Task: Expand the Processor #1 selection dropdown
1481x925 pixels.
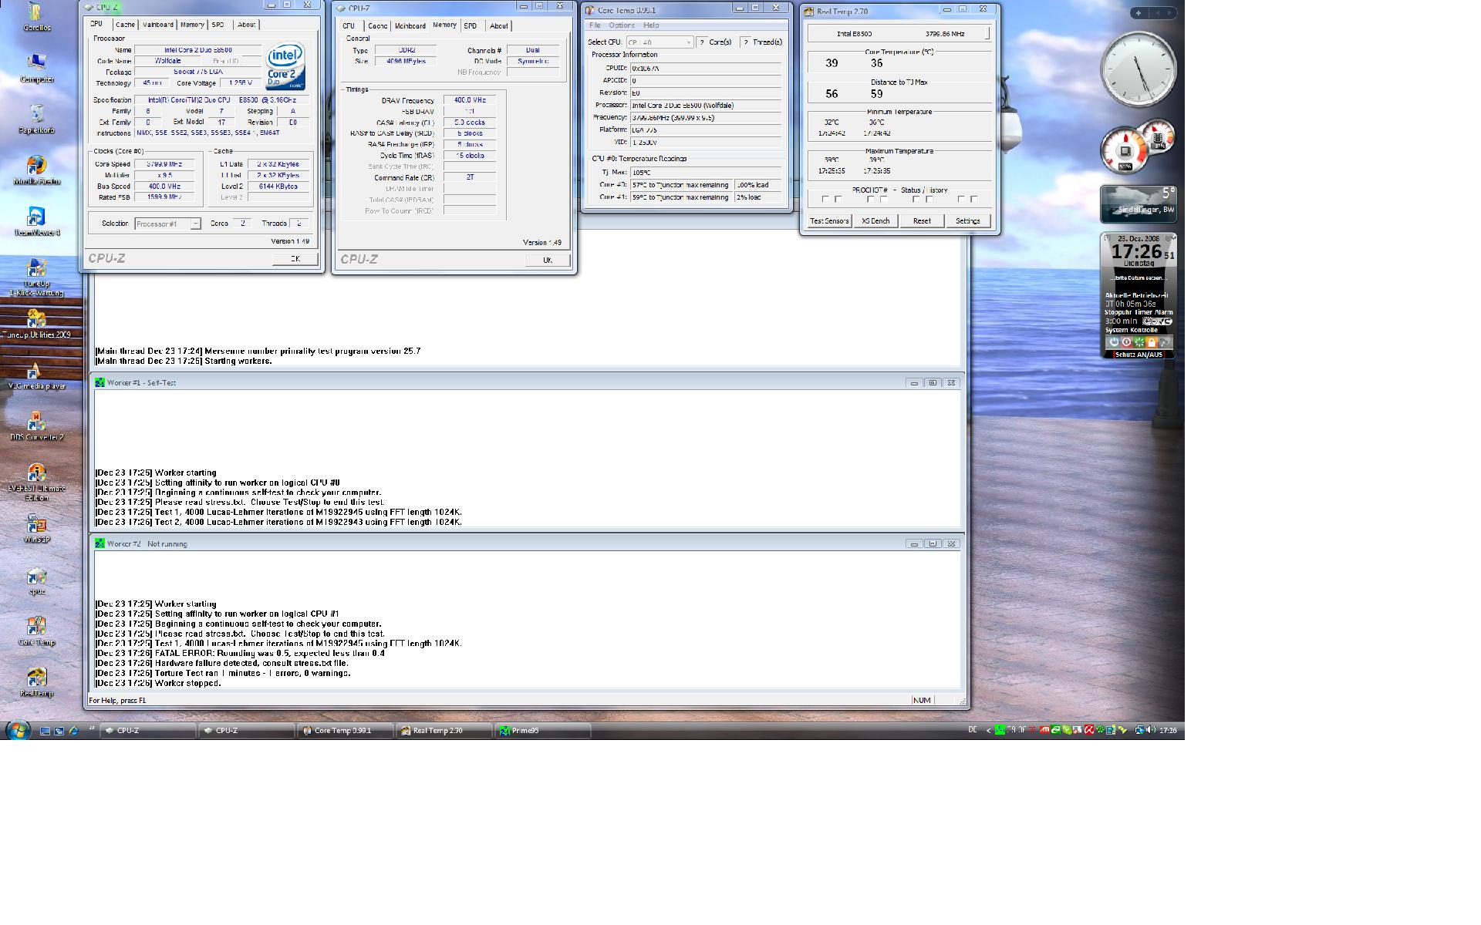Action: pos(195,224)
